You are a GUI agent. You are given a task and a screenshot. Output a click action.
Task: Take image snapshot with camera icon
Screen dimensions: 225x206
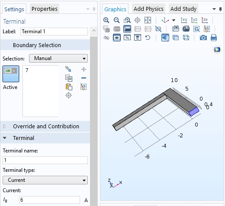pyautogui.click(x=203, y=38)
